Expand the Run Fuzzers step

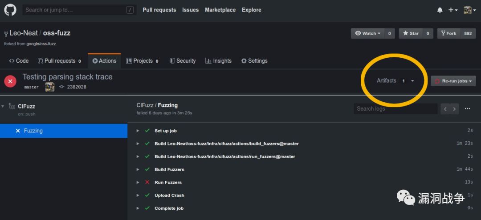[x=138, y=182]
